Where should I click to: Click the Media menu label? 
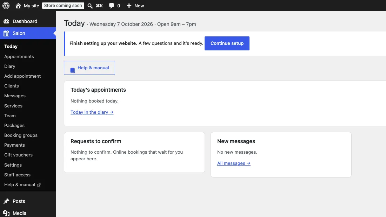coord(19,213)
